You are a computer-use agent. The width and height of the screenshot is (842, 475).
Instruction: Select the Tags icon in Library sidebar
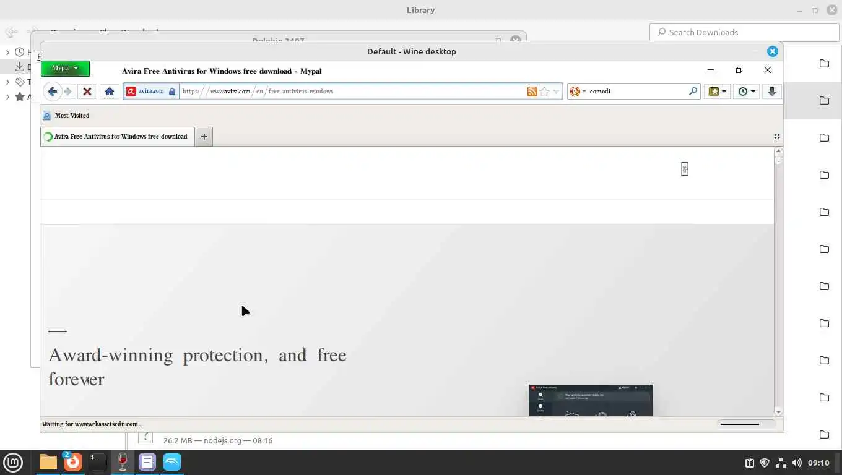[x=20, y=82]
